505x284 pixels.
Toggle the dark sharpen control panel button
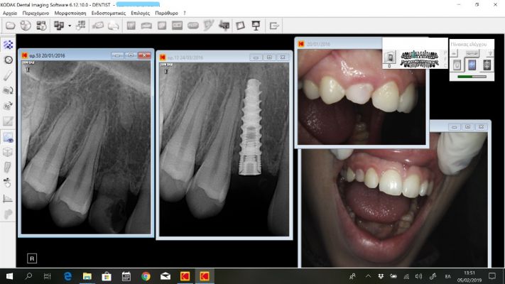click(487, 65)
